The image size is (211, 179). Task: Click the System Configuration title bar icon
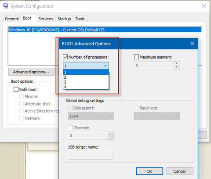(6, 6)
